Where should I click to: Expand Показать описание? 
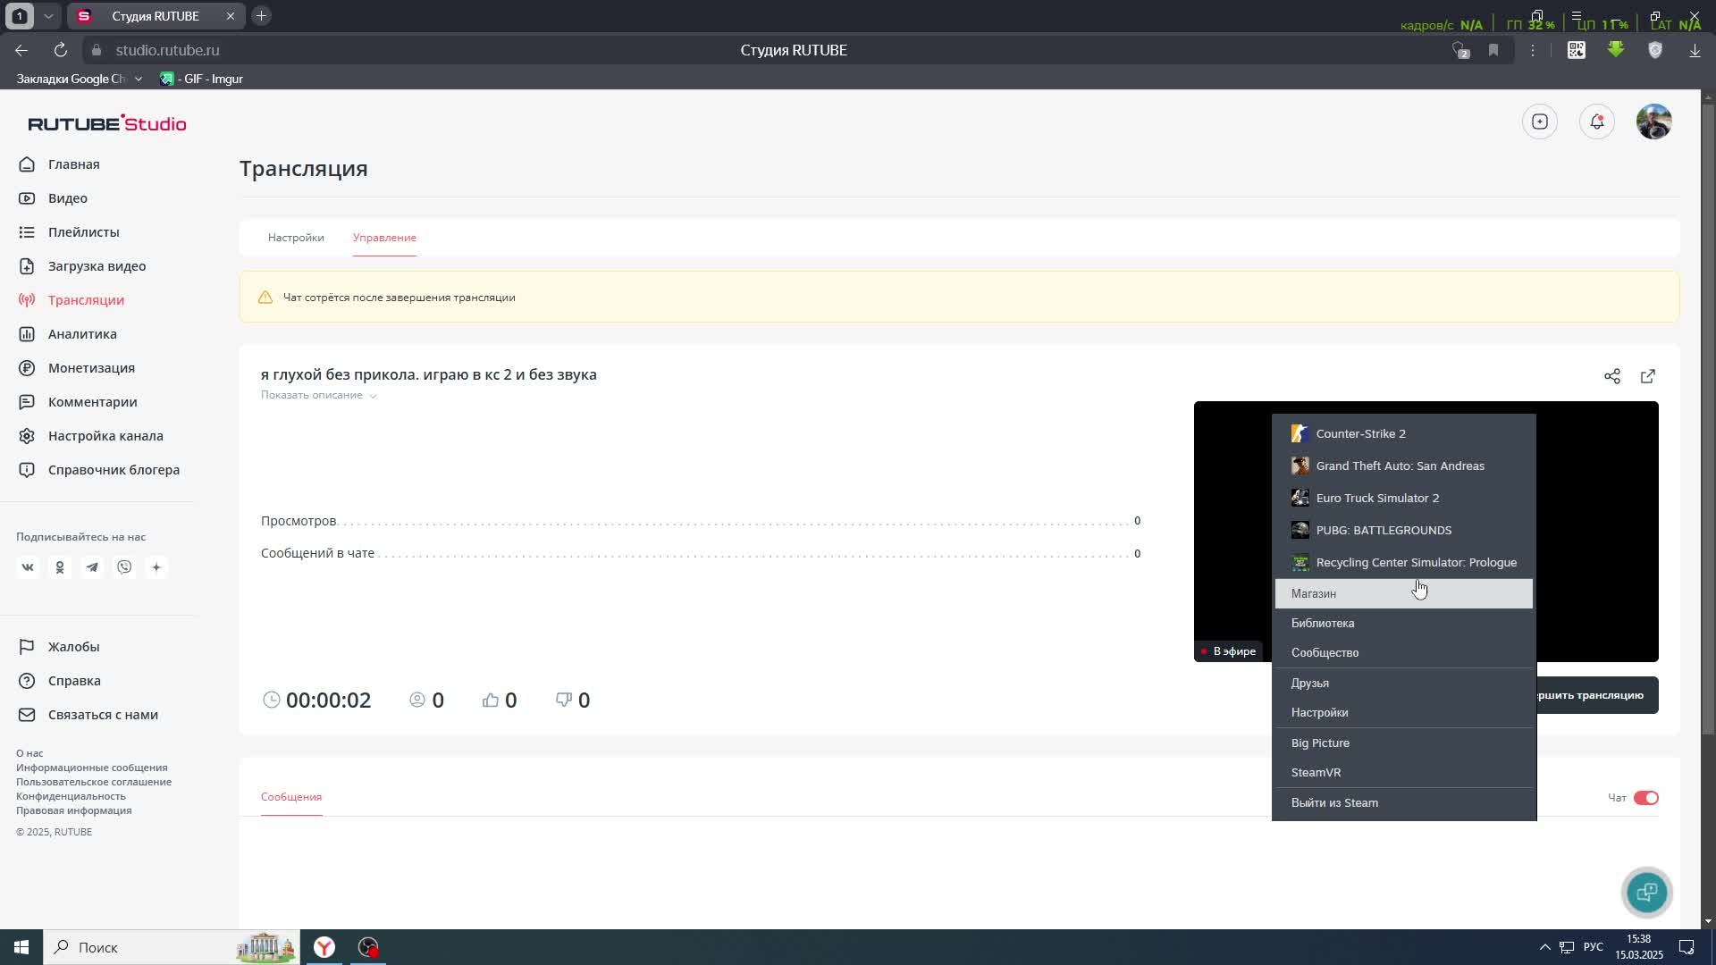point(319,395)
